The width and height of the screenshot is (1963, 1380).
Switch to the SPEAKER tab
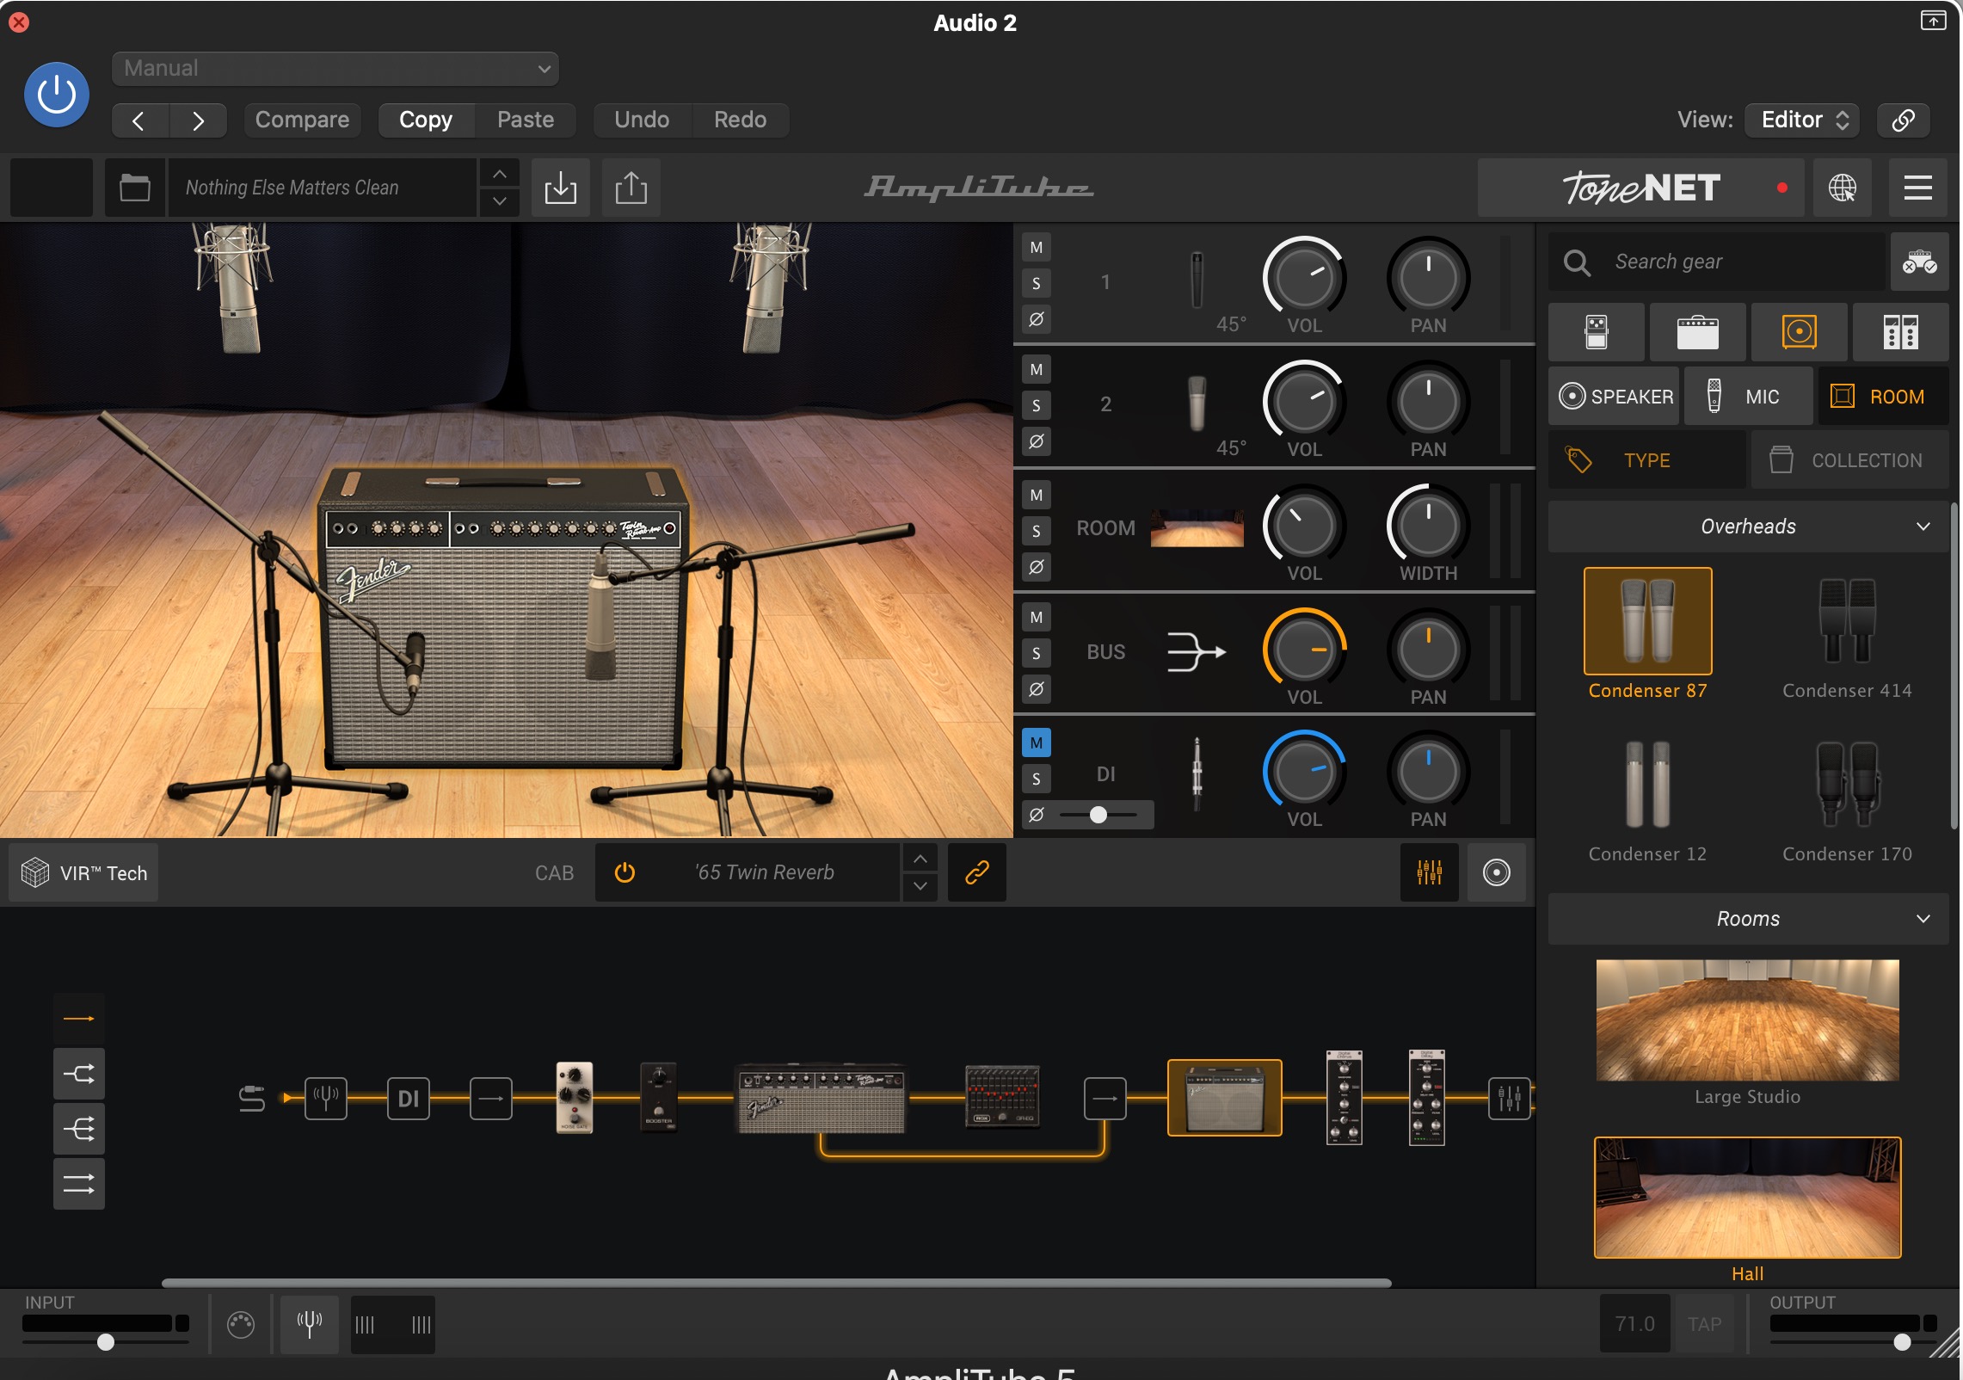1615,397
